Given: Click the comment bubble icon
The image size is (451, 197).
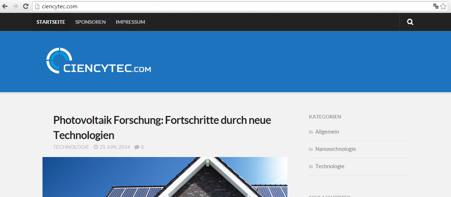Looking at the screenshot, I should tap(137, 147).
